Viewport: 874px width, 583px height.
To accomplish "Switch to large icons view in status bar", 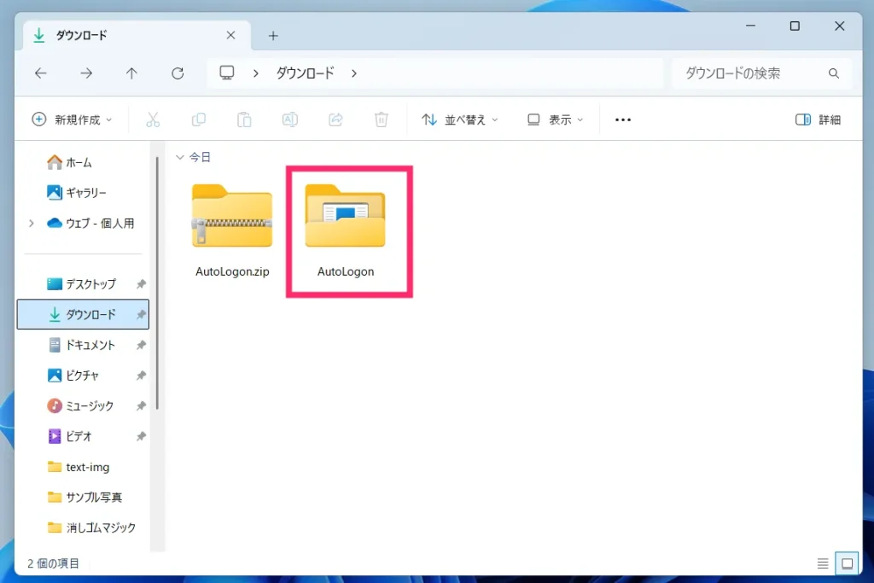I will click(848, 563).
